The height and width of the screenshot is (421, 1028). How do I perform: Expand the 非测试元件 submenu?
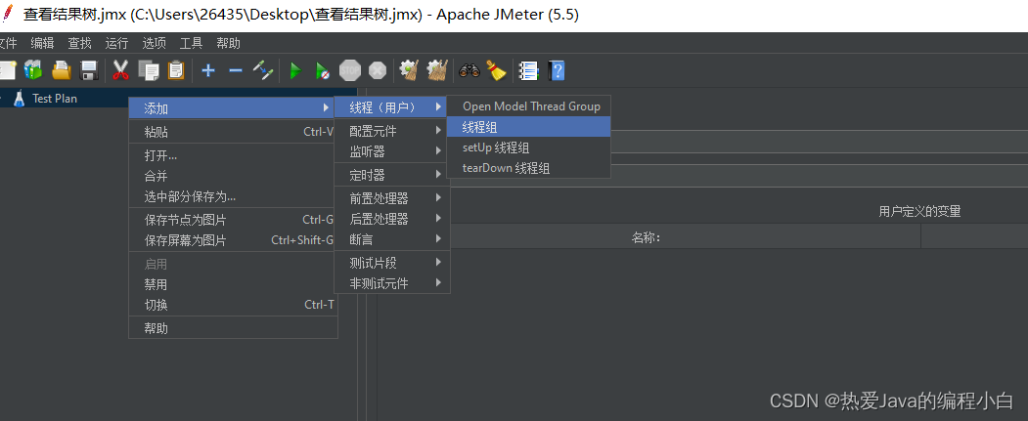392,283
